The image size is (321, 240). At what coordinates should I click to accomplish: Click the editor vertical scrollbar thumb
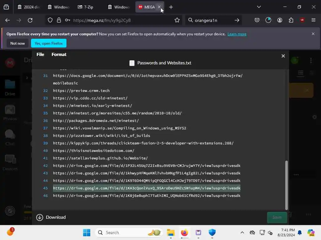[x=287, y=185]
